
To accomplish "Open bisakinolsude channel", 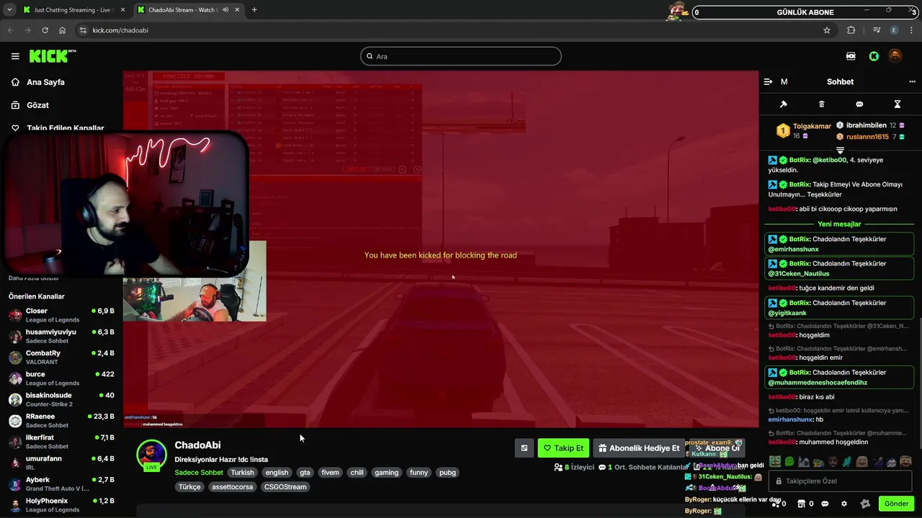I will pos(61,399).
